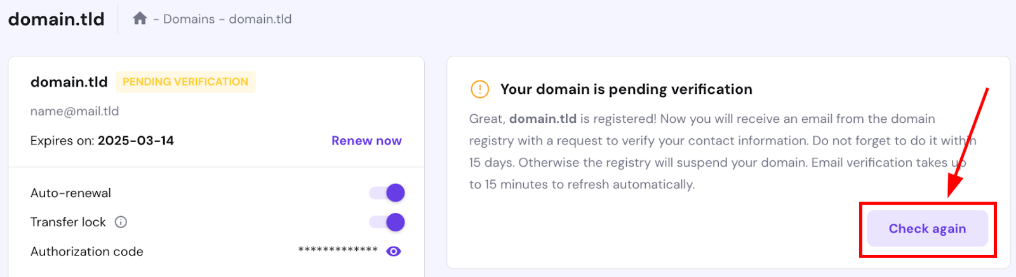Screen dimensions: 1016x277
Task: Disable the Auto-renewal toggle
Action: tap(387, 193)
